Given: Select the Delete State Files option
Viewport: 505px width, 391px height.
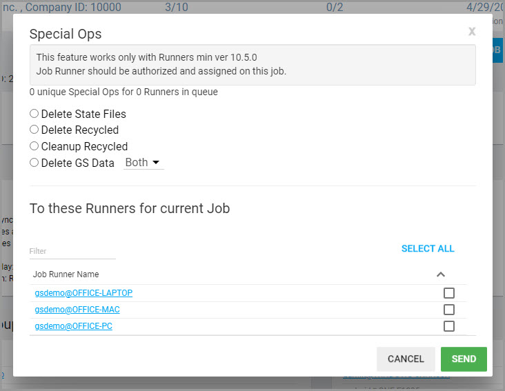Looking at the screenshot, I should click(x=34, y=114).
